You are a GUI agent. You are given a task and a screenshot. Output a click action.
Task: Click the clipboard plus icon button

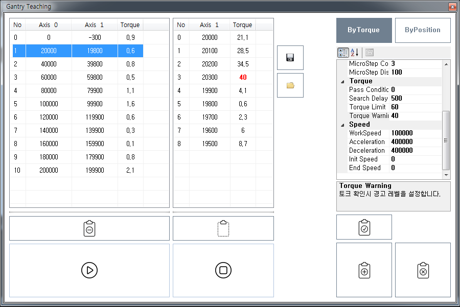(364, 270)
